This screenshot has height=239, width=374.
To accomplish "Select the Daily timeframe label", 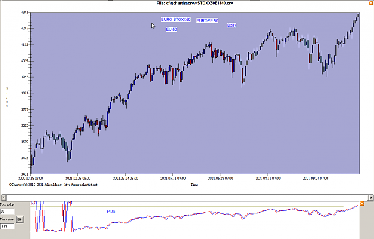I will pyautogui.click(x=232, y=25).
